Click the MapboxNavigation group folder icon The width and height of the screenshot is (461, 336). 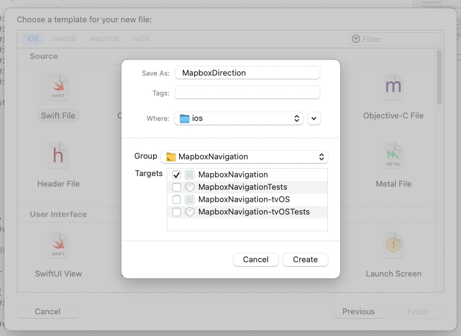171,157
